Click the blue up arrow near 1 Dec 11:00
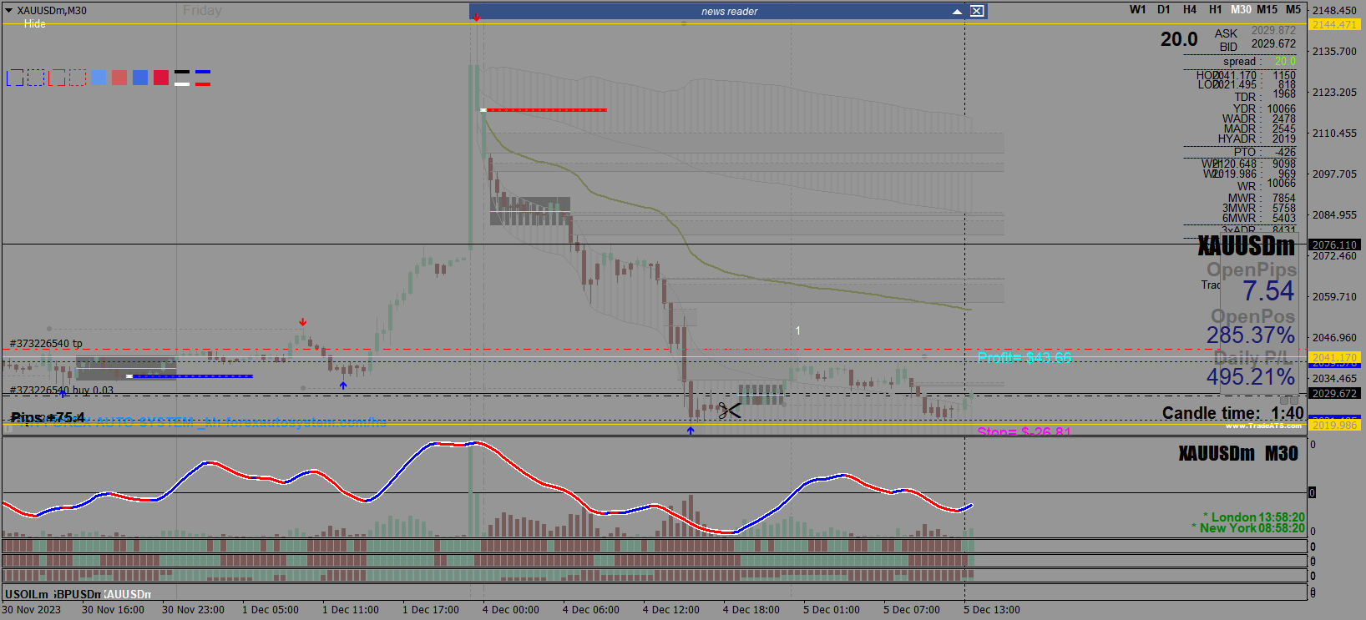The width and height of the screenshot is (1366, 620). tap(343, 386)
